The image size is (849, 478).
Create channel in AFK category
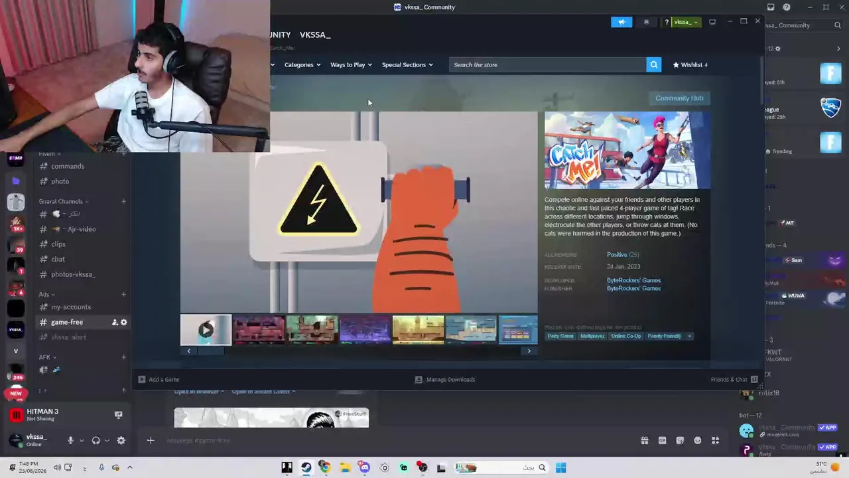[x=124, y=357]
